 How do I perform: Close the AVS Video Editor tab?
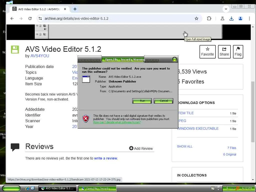pyautogui.click(x=65, y=9)
